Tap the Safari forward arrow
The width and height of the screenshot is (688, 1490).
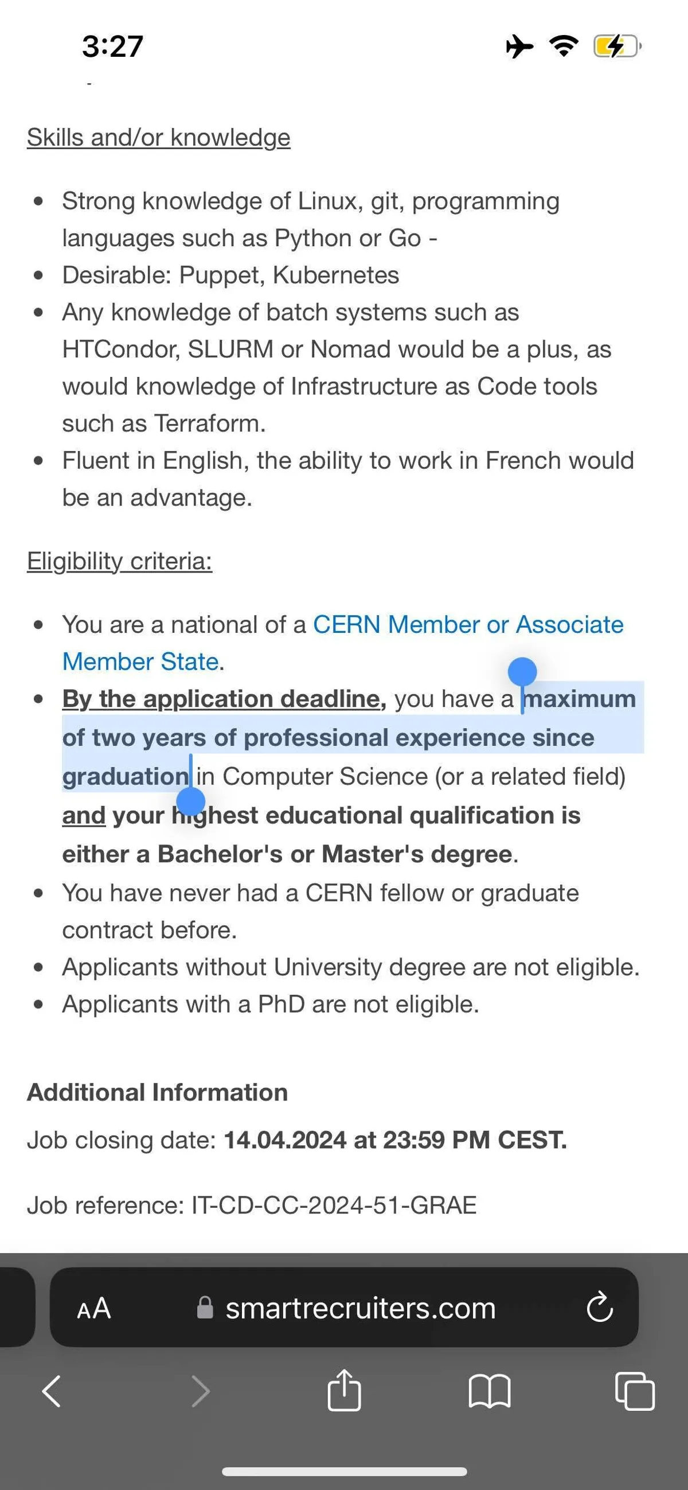[200, 1391]
